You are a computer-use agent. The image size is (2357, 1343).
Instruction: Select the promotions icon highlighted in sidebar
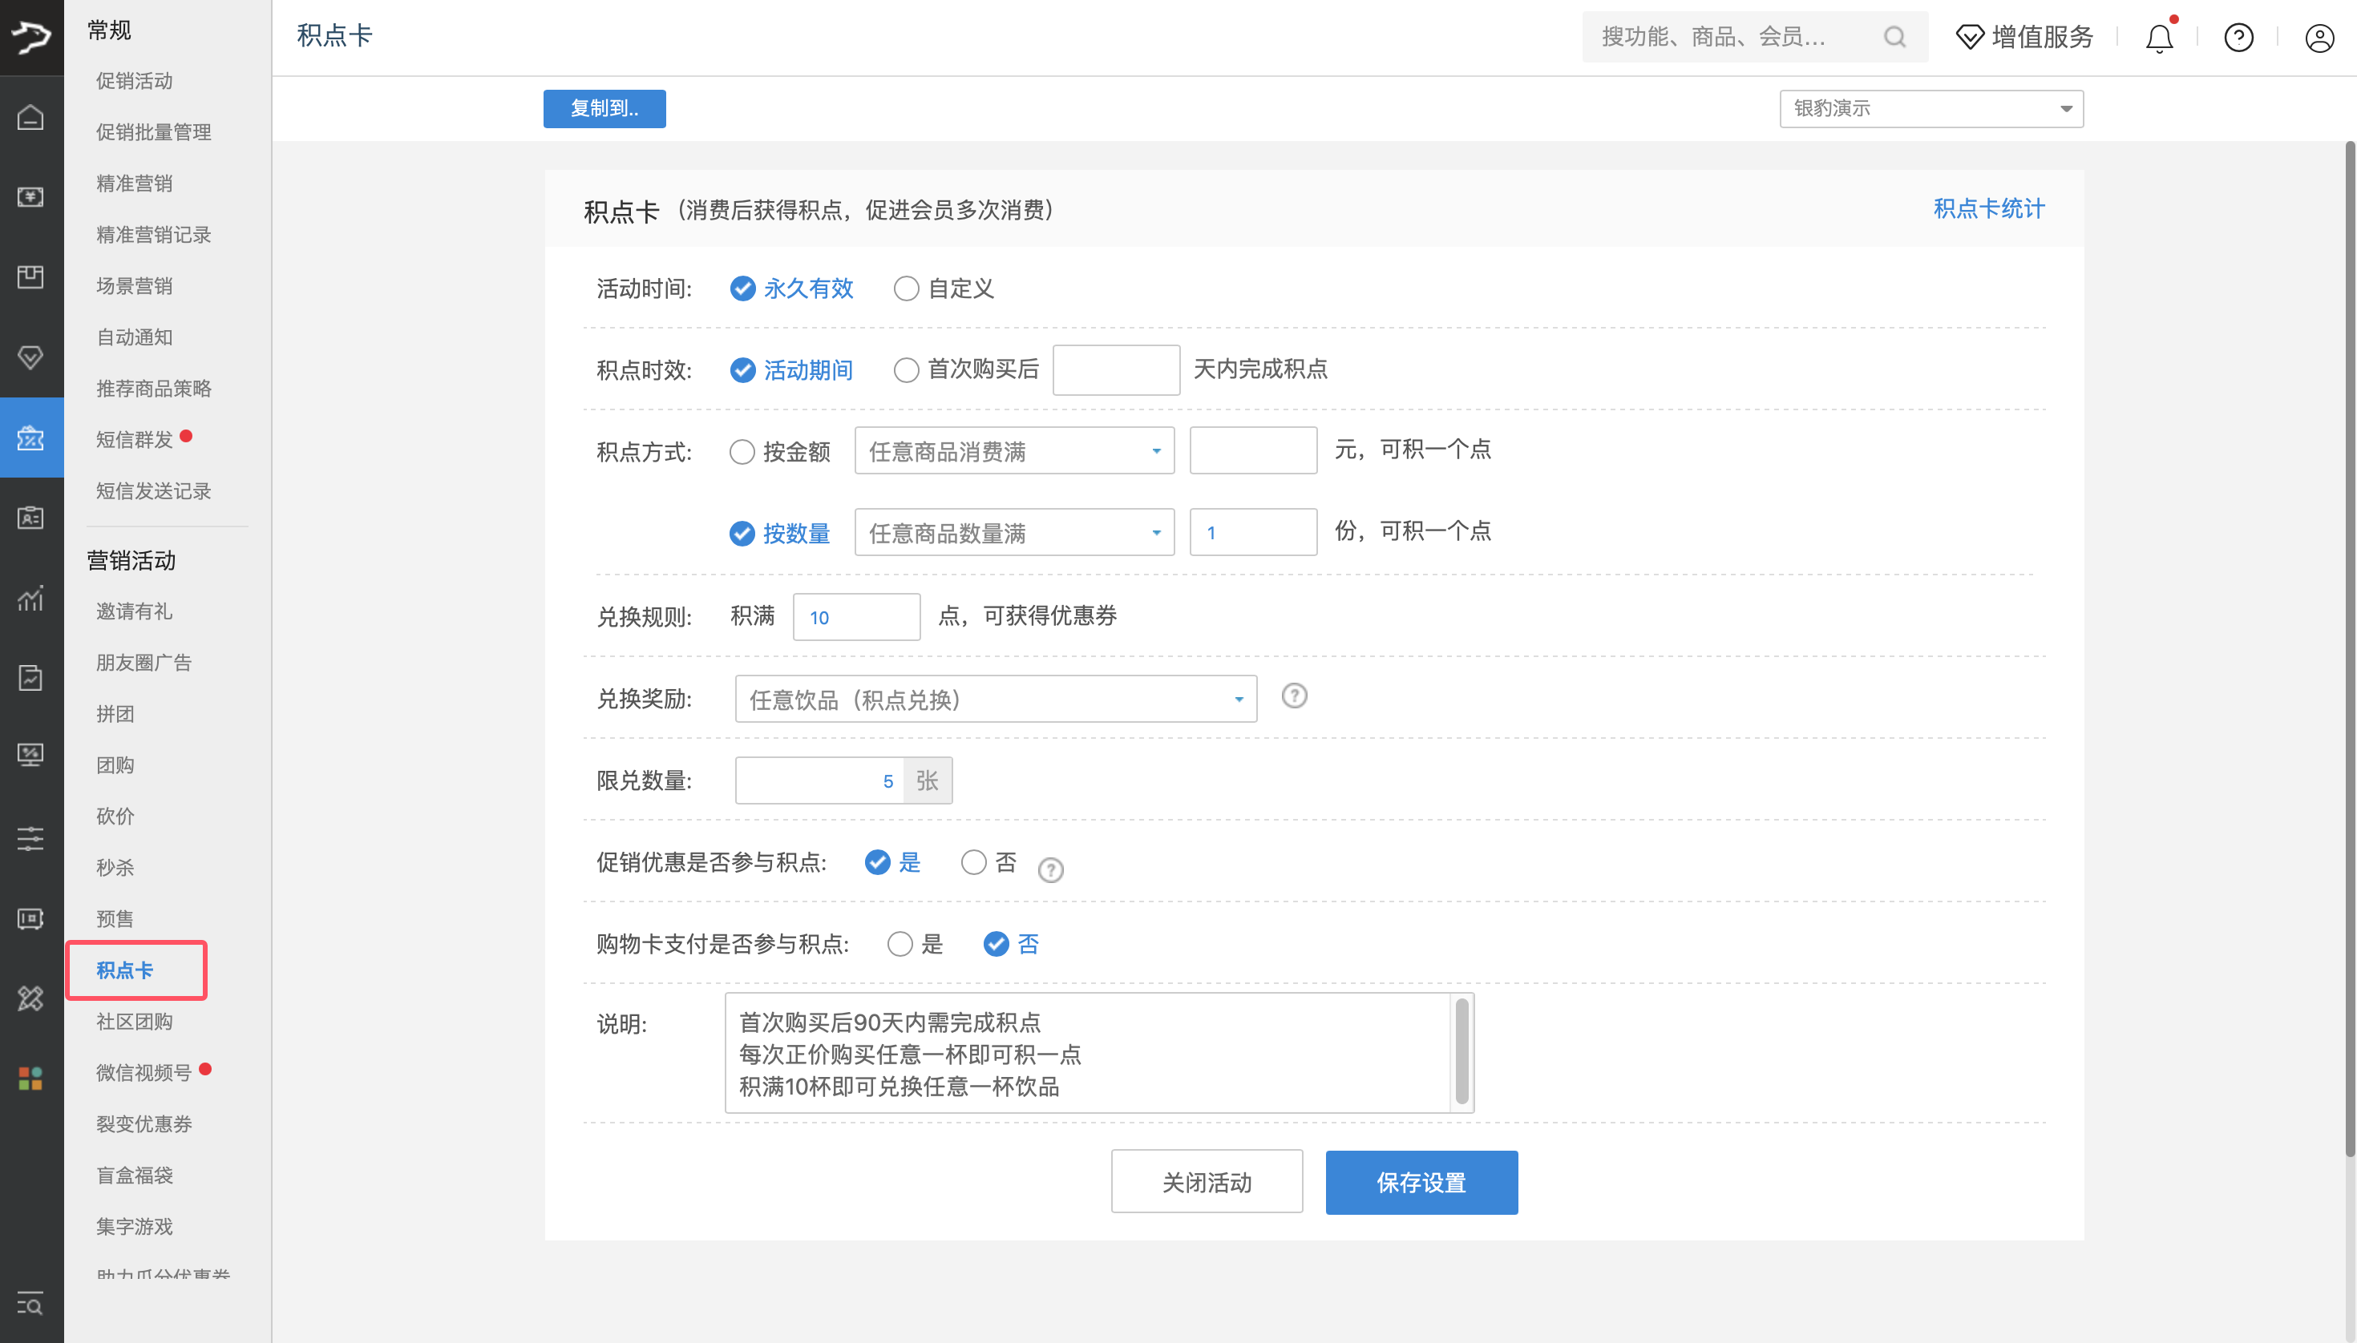pos(30,438)
